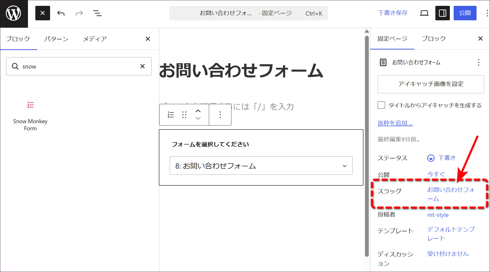
Task: Click the 抜粋を追加 link
Action: click(x=395, y=123)
